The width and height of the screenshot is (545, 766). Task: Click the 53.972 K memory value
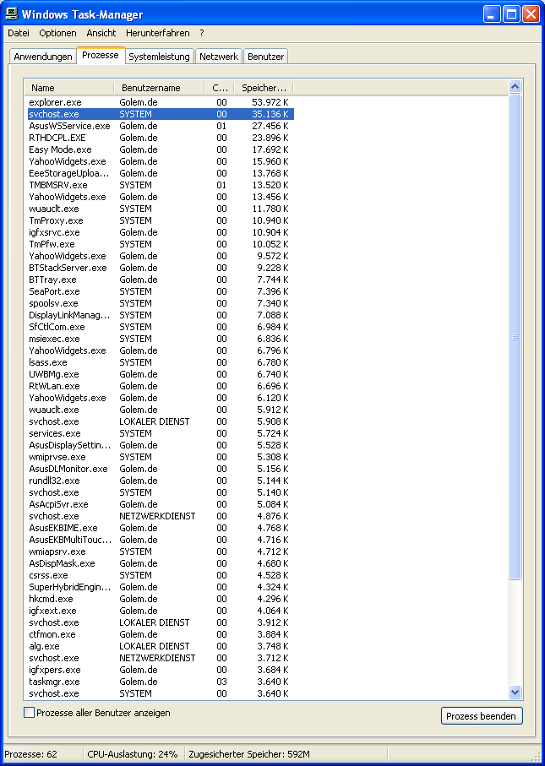pyautogui.click(x=270, y=102)
